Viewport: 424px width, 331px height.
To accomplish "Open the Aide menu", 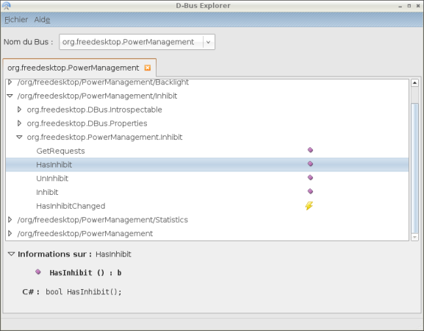I will point(42,20).
